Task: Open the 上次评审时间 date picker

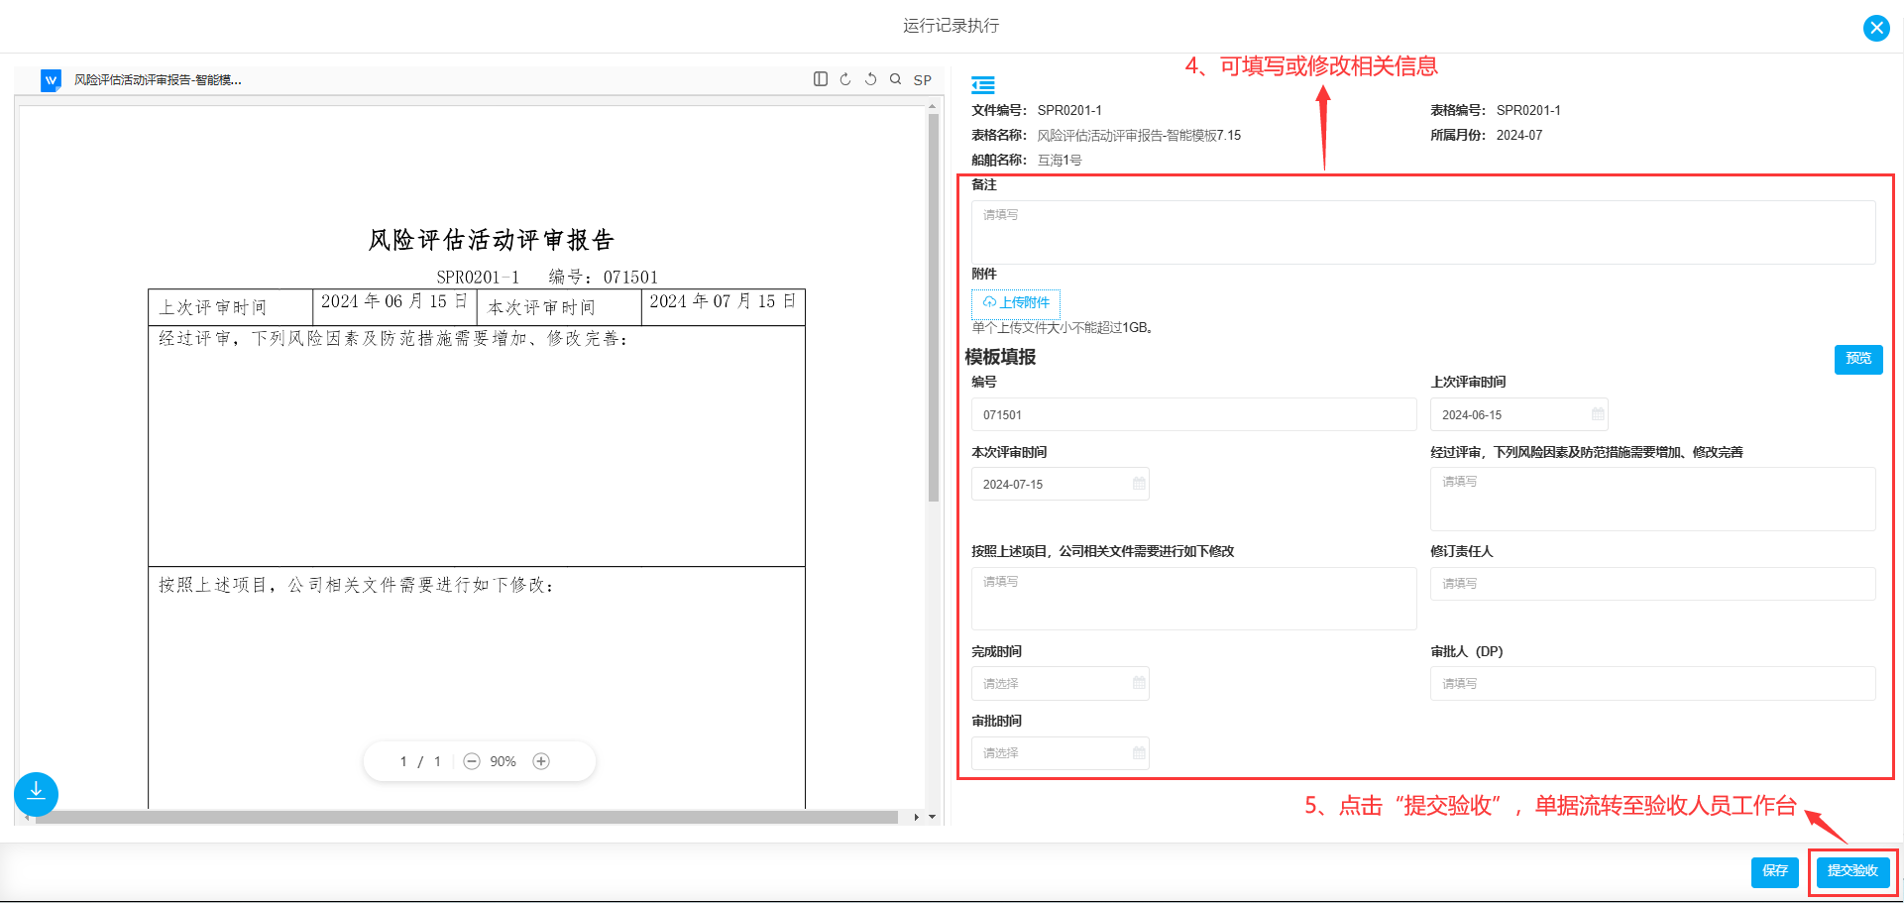Action: point(1518,414)
